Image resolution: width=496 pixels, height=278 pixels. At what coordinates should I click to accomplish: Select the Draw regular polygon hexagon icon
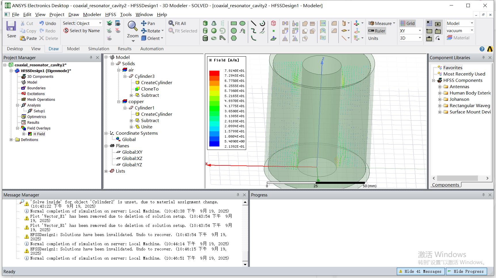234,38
